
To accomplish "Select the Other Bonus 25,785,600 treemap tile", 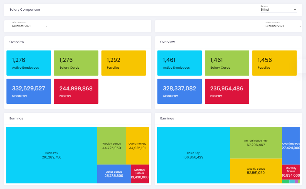I will 114,174.
